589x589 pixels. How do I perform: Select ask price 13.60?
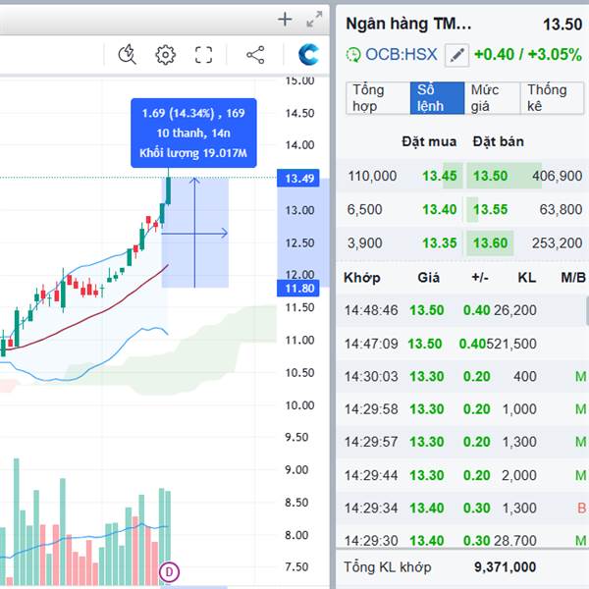pyautogui.click(x=490, y=243)
